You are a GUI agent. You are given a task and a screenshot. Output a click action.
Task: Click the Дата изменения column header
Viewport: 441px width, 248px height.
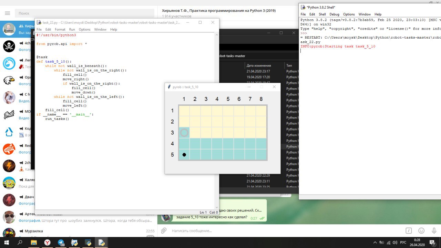click(x=258, y=65)
